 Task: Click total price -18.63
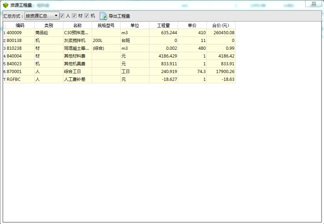(221, 79)
